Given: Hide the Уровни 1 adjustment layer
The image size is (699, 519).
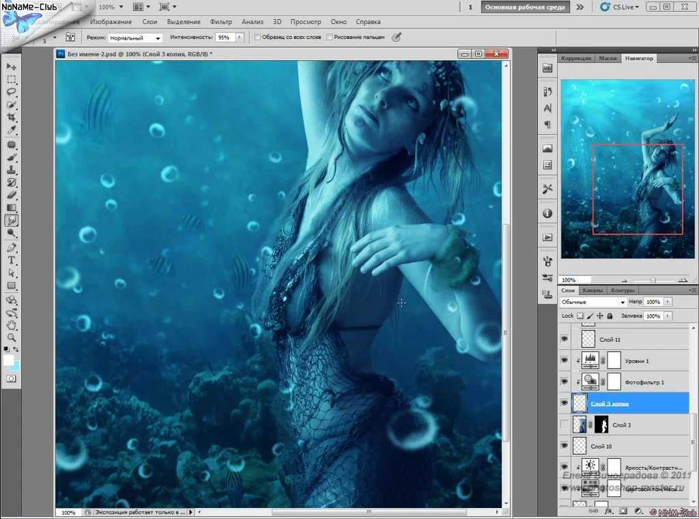Looking at the screenshot, I should 565,361.
